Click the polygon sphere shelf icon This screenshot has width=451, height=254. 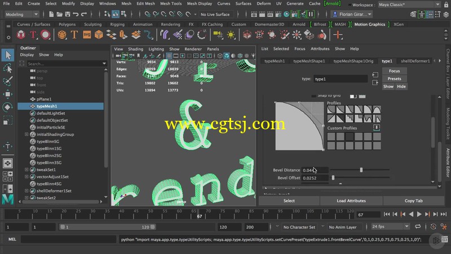coord(62,35)
